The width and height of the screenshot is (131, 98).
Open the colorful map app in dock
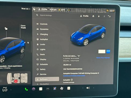point(55,89)
